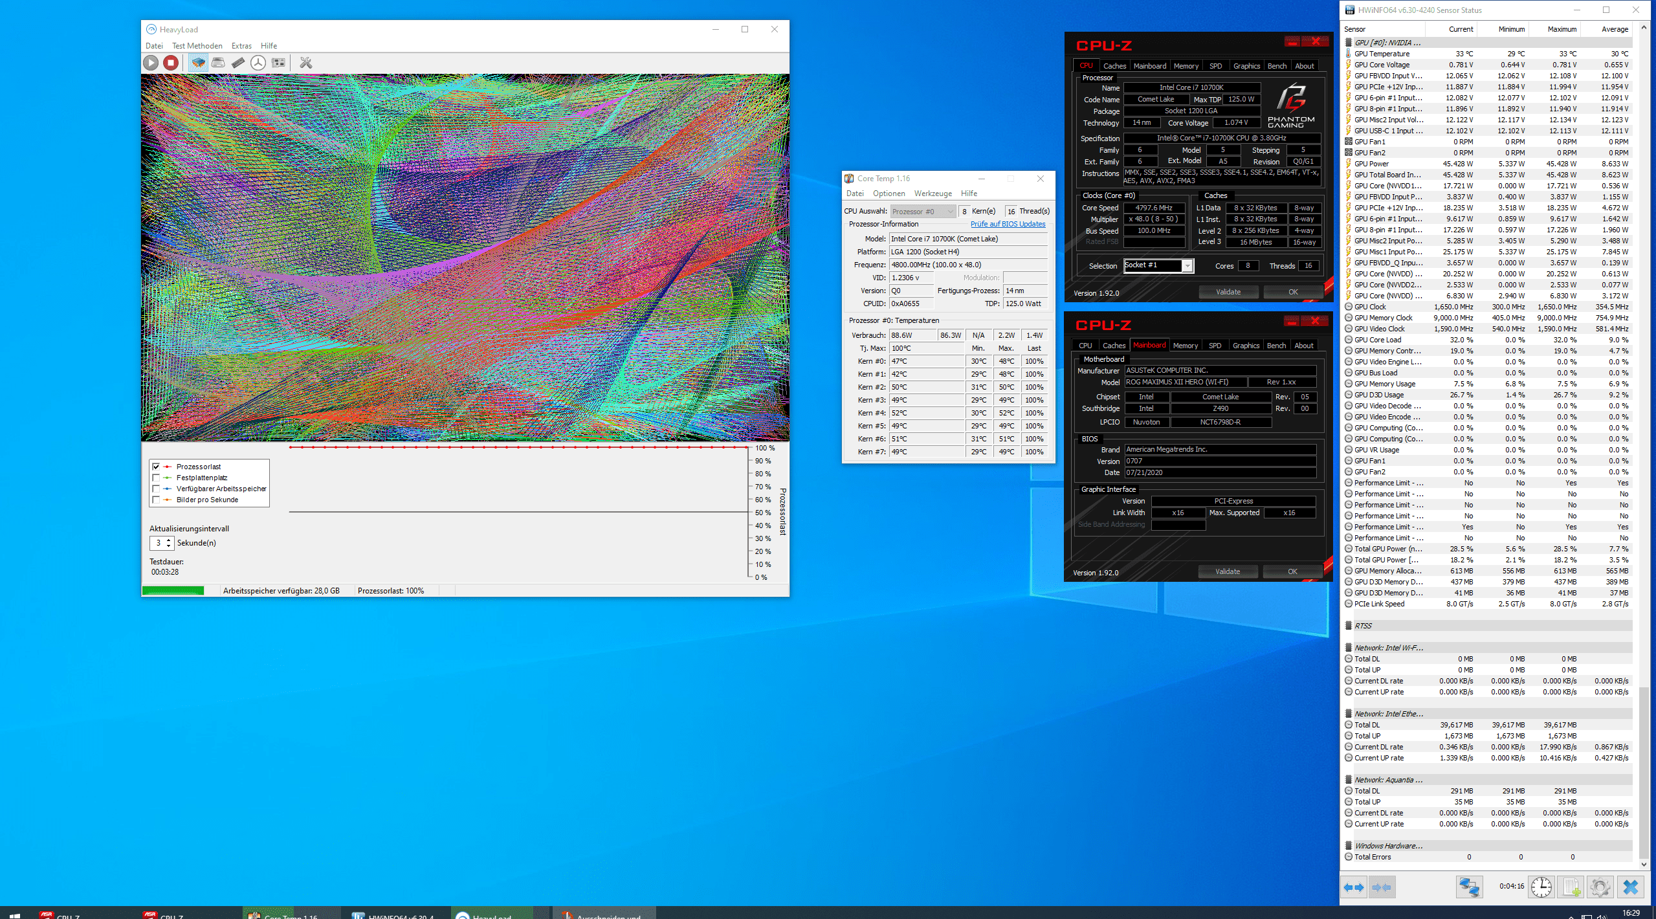Image resolution: width=1656 pixels, height=919 pixels.
Task: Open the Extras menu in HeavyLoad
Action: pyautogui.click(x=241, y=46)
